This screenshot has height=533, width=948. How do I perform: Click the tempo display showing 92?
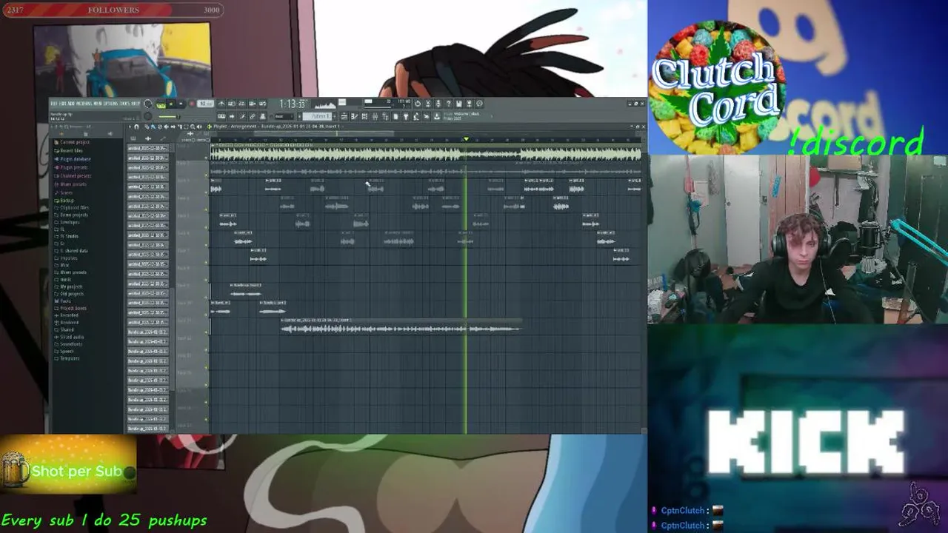tap(205, 104)
